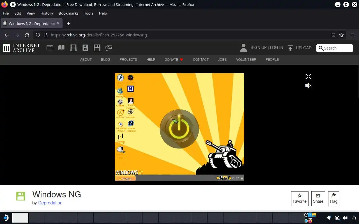This screenshot has height=224, width=359.
Task: Open Internet Archive home logo
Action: 21,48
